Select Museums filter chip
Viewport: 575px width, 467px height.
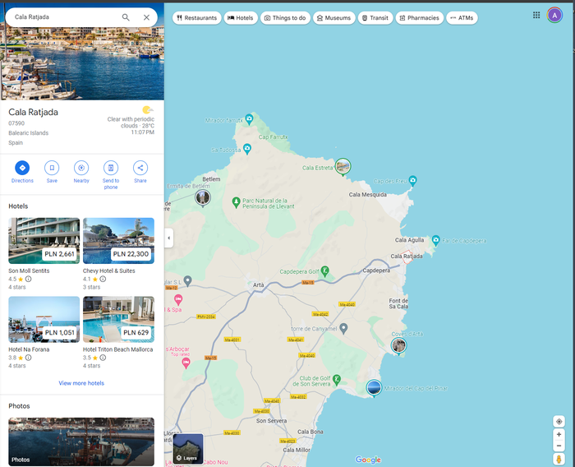(334, 17)
